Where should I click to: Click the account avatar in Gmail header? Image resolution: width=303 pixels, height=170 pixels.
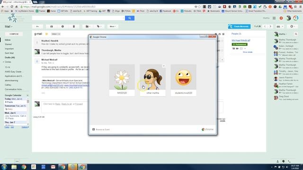(x=288, y=18)
